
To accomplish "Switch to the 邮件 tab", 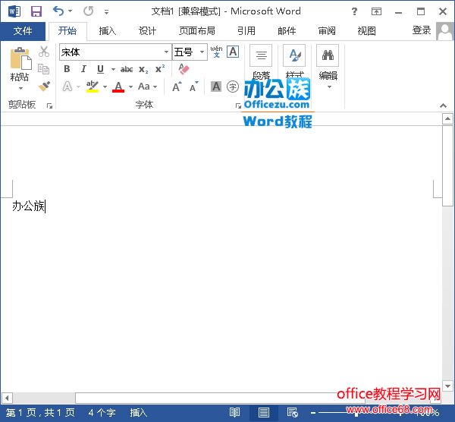I will pyautogui.click(x=287, y=31).
